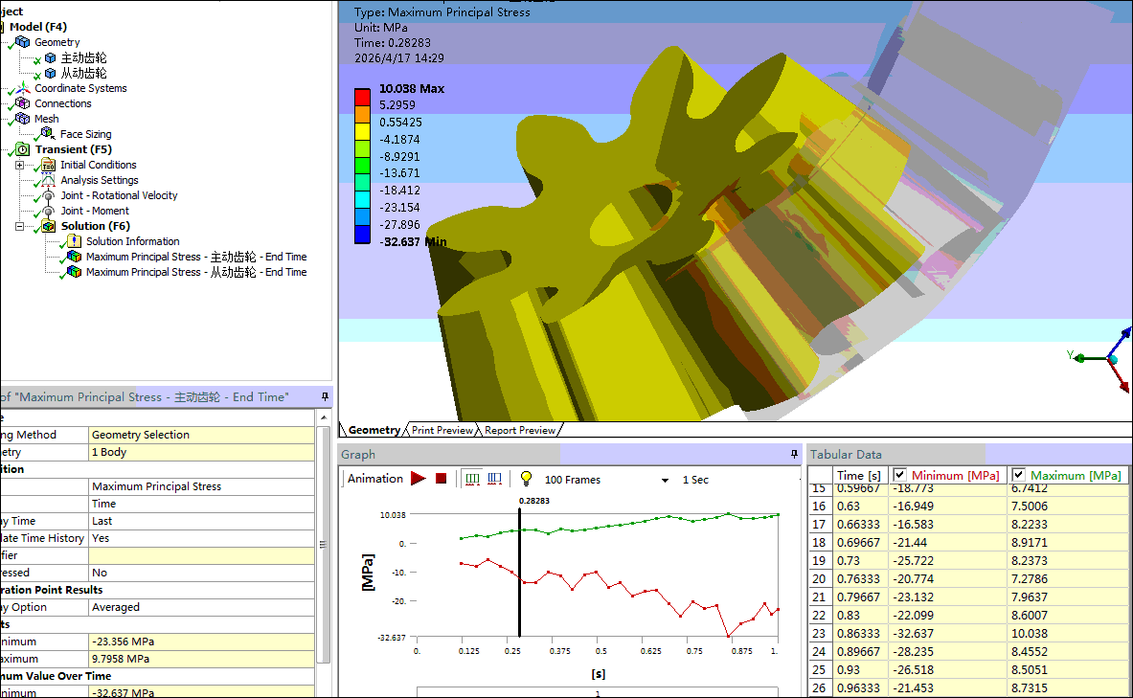Pin the Graph panel
This screenshot has width=1133, height=698.
pyautogui.click(x=794, y=454)
